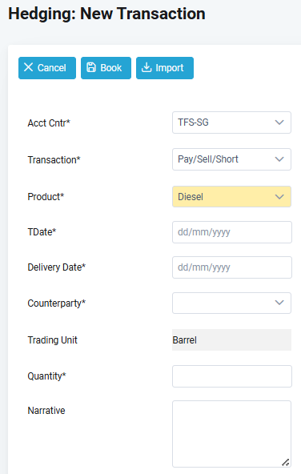Open the Acct Cntr dropdown showing TFS-SG
Screen dimensions: 301x474
(x=231, y=123)
